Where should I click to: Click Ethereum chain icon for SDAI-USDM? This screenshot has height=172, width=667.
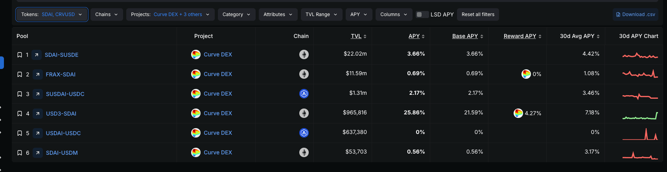tap(304, 152)
